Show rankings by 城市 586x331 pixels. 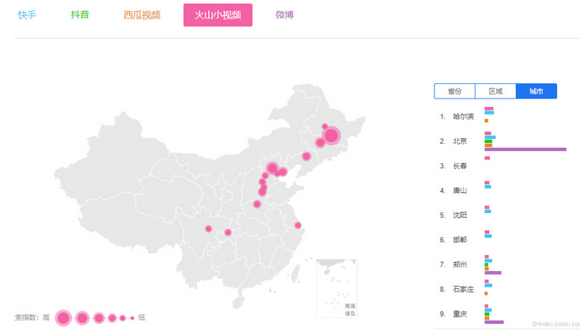pyautogui.click(x=536, y=91)
